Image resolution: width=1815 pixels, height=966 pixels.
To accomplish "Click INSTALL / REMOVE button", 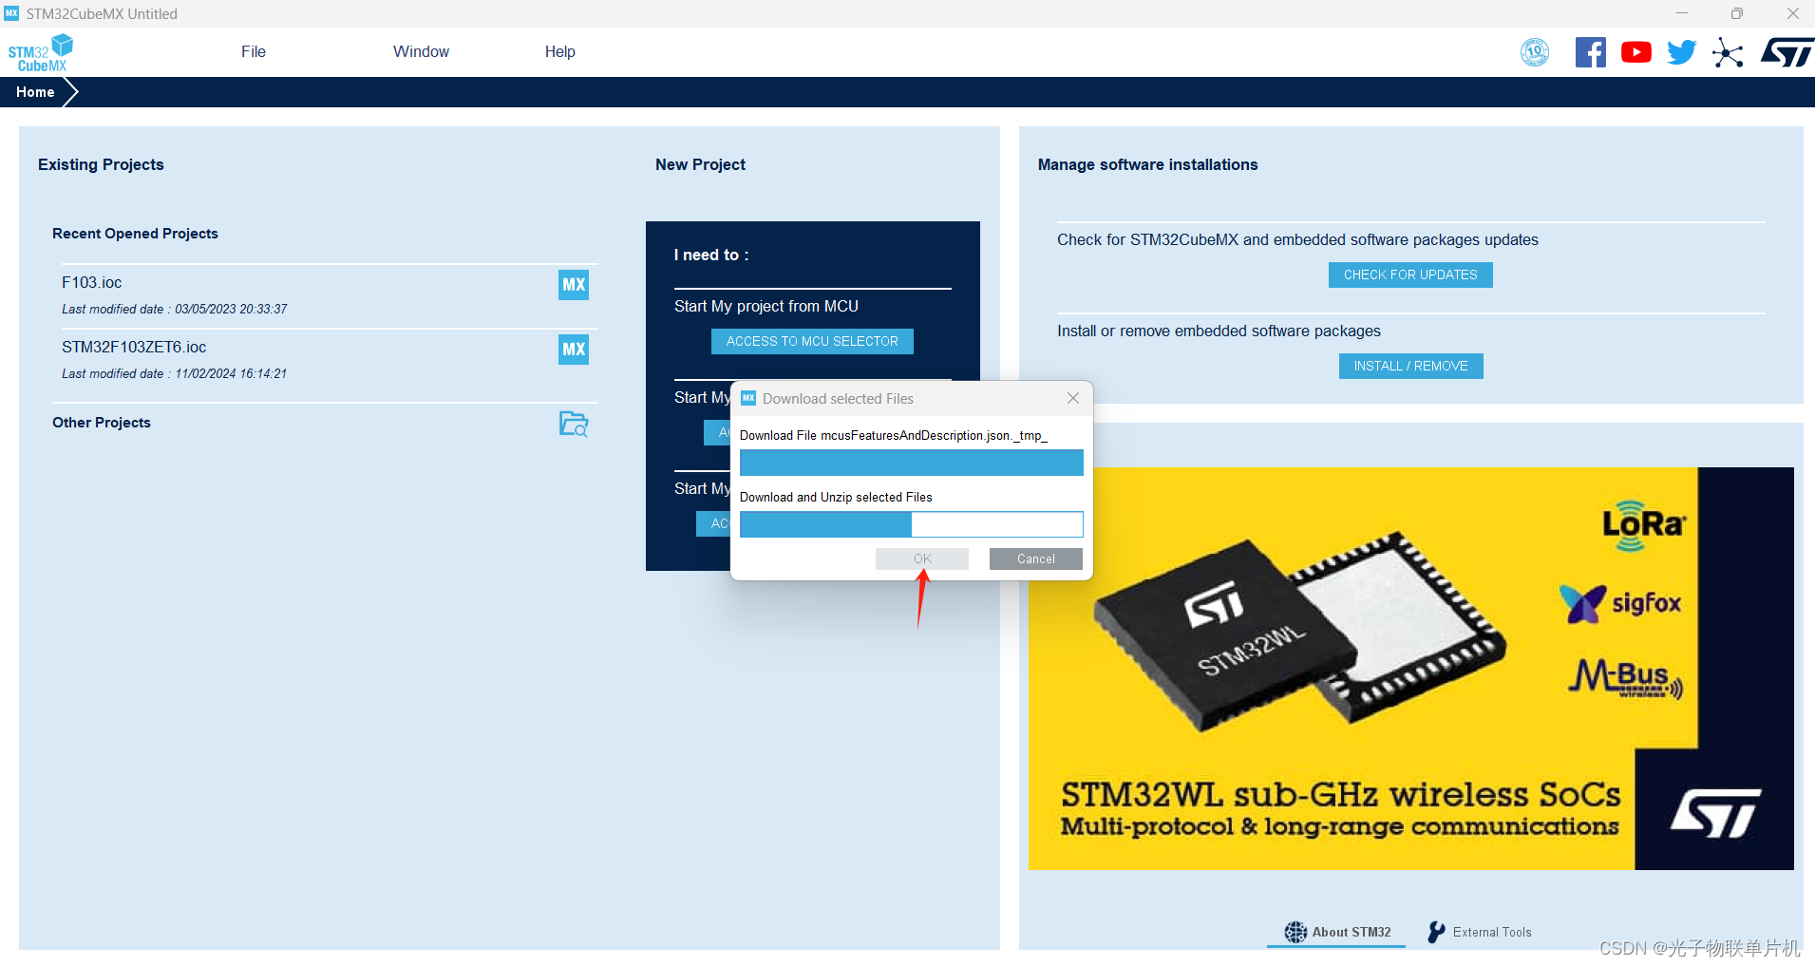I will 1411,366.
